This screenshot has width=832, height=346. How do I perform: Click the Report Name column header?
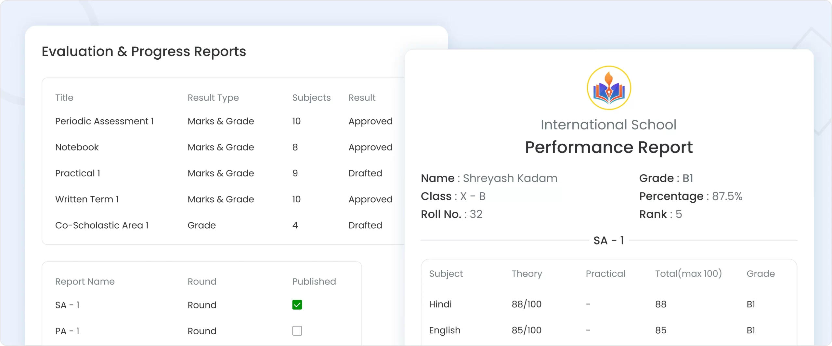point(85,281)
